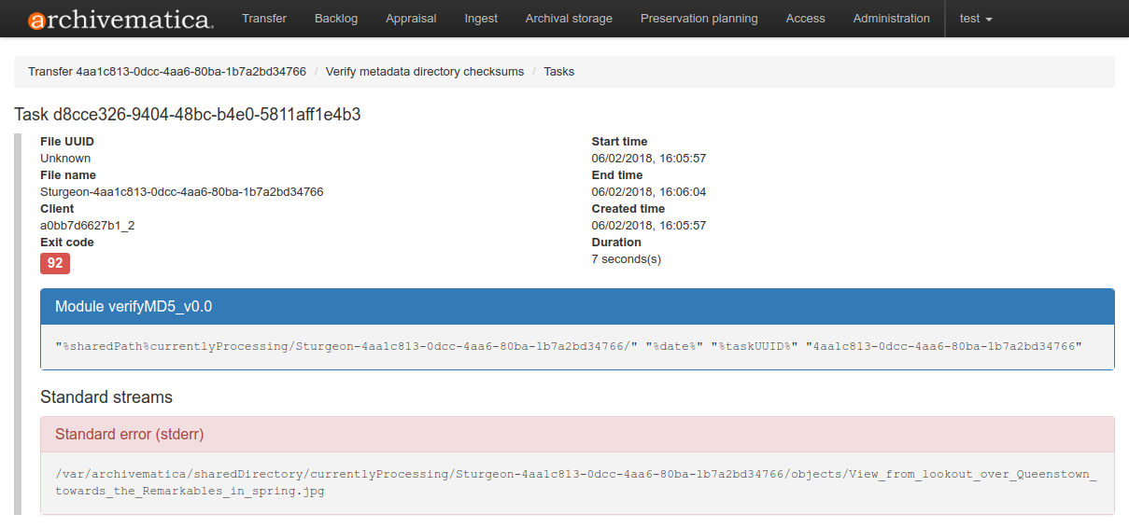Open Verify metadata directory checksums breadcrumb

point(425,72)
